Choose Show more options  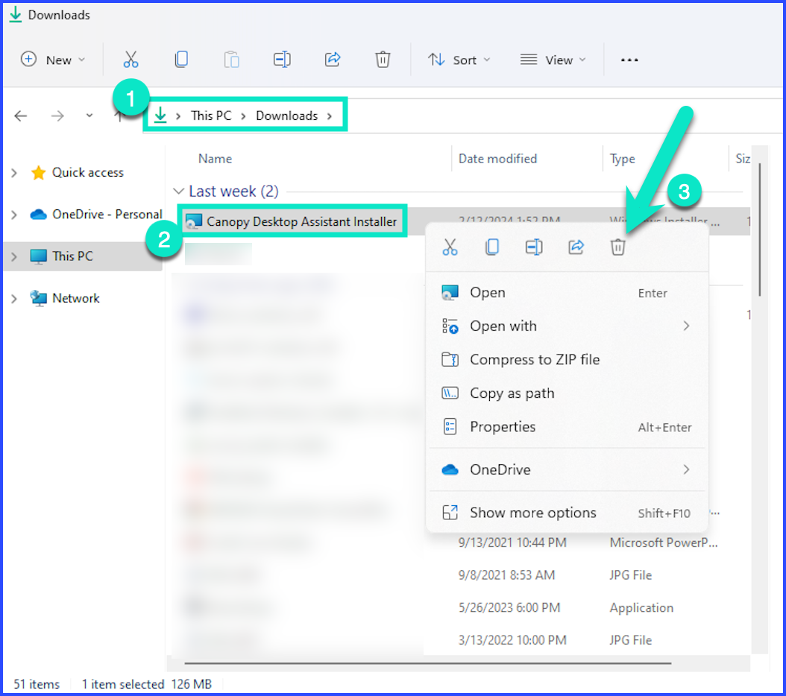pyautogui.click(x=567, y=513)
